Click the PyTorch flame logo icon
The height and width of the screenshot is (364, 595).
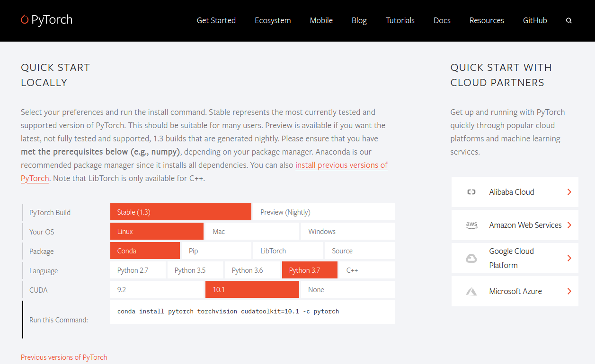tap(25, 19)
